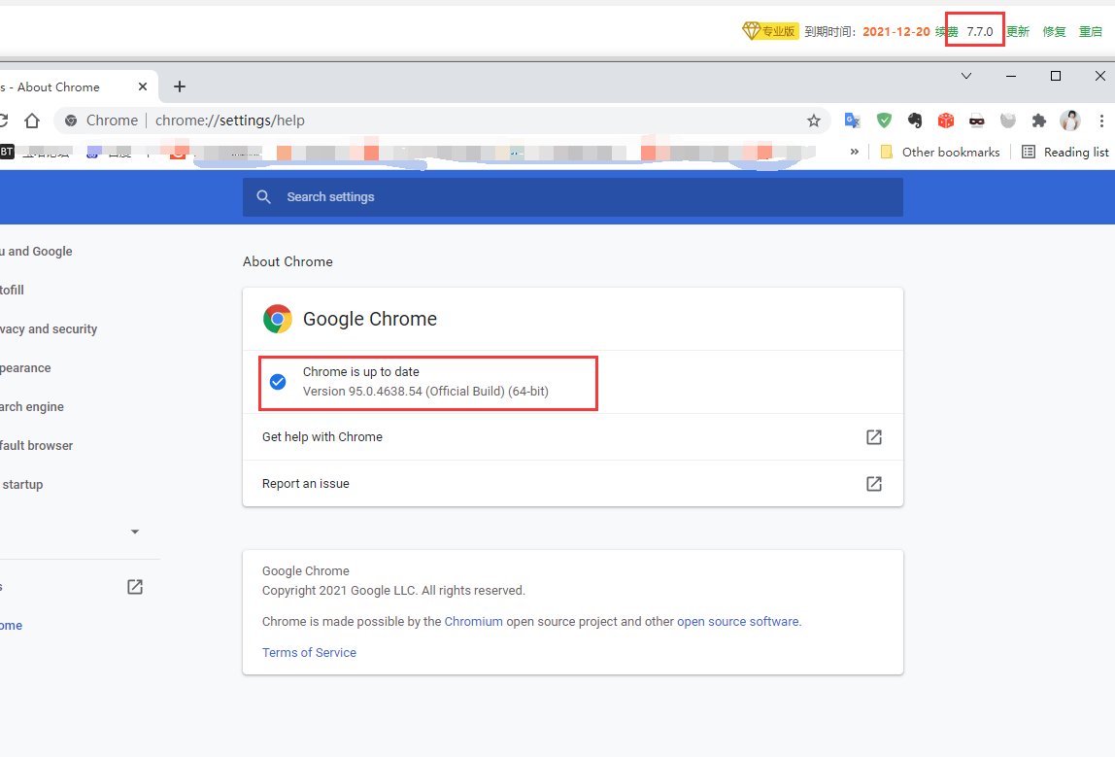Click Copyright 2021 Google LLC text
The width and height of the screenshot is (1115, 757).
393,591
